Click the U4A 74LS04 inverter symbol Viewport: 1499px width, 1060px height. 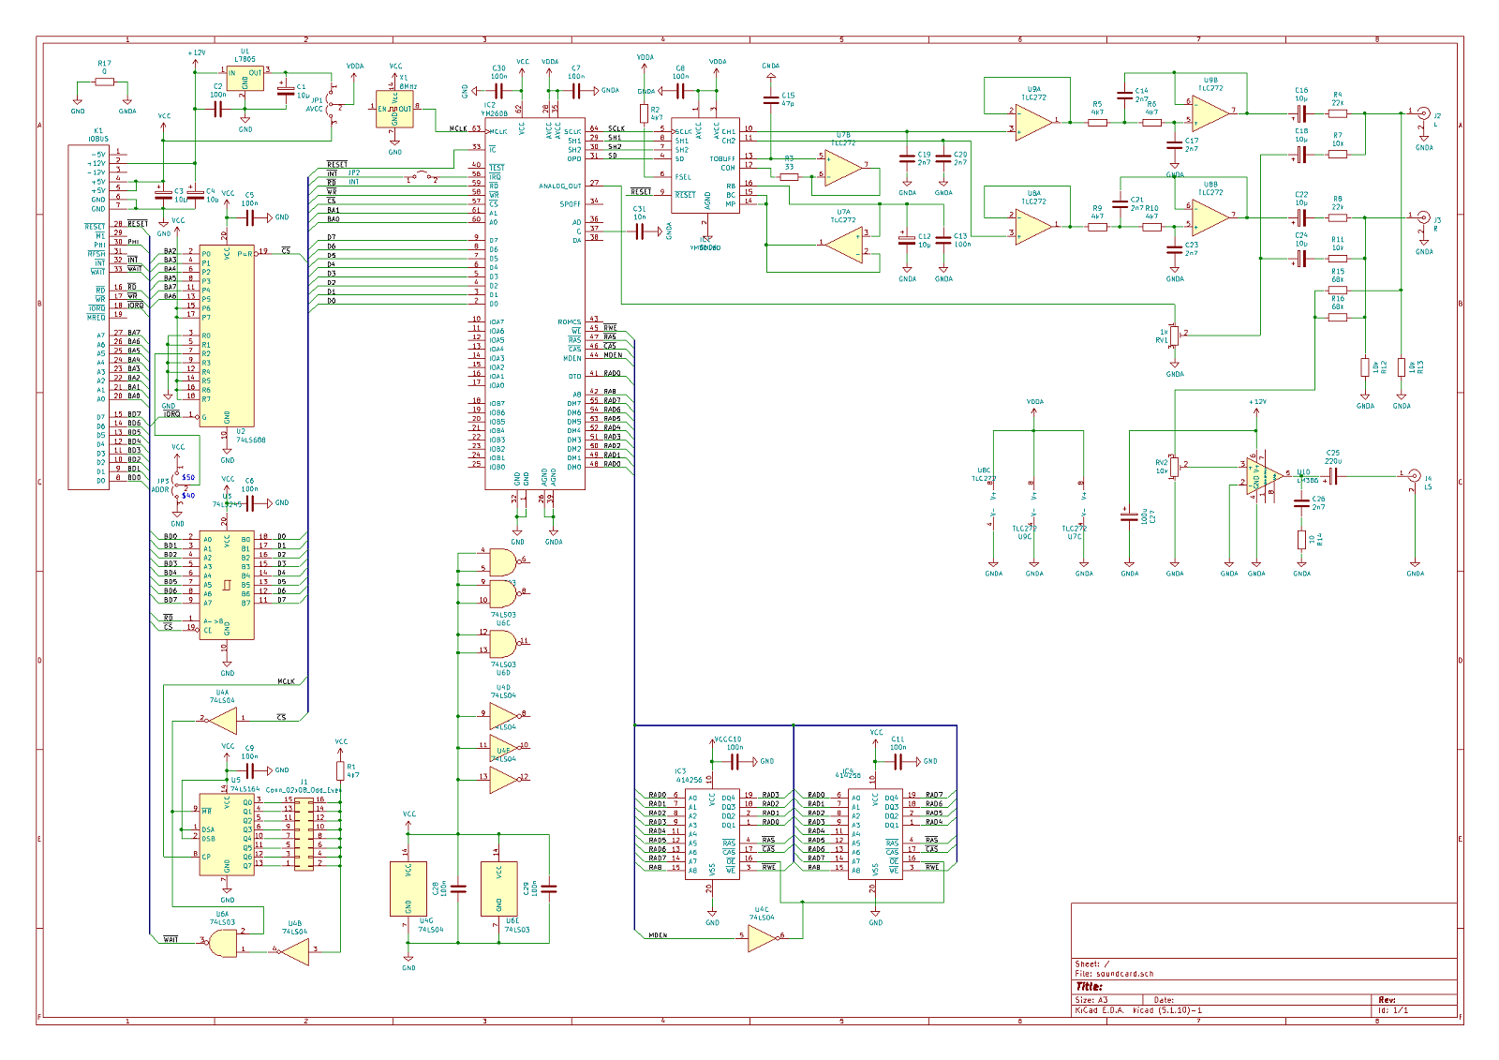(221, 720)
